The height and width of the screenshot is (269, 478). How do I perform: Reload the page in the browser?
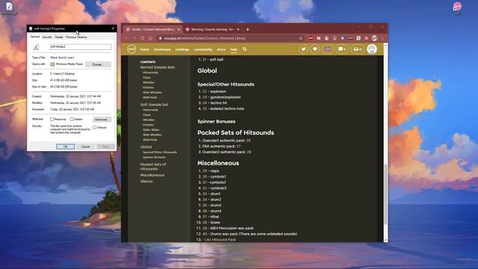(x=143, y=38)
